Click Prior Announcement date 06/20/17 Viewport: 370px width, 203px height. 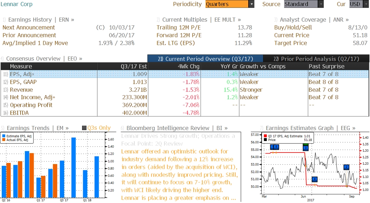click(121, 35)
